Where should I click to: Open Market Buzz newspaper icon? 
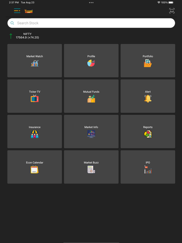tap(91, 169)
